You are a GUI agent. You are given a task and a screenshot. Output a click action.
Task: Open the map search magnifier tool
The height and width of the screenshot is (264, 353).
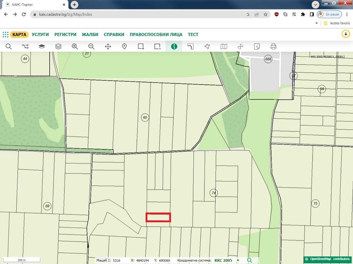(9, 47)
